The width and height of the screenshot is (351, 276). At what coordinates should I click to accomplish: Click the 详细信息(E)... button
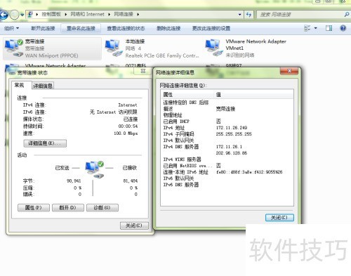(45, 143)
